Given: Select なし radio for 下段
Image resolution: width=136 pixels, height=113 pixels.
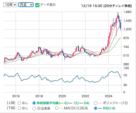Looking at the screenshot, I should coord(19,108).
